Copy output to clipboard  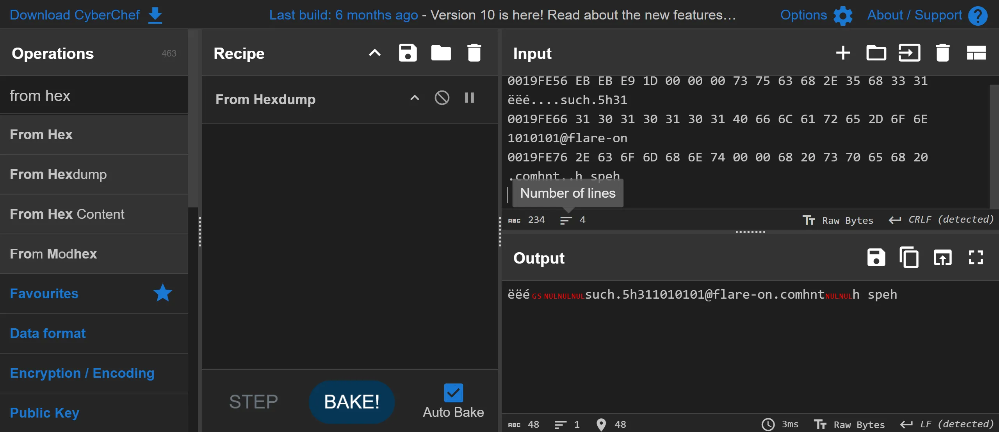point(909,258)
